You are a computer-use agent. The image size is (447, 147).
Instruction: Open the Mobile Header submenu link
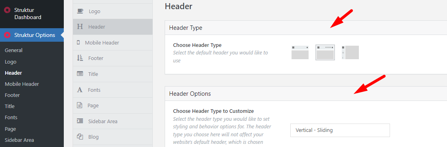click(x=22, y=84)
